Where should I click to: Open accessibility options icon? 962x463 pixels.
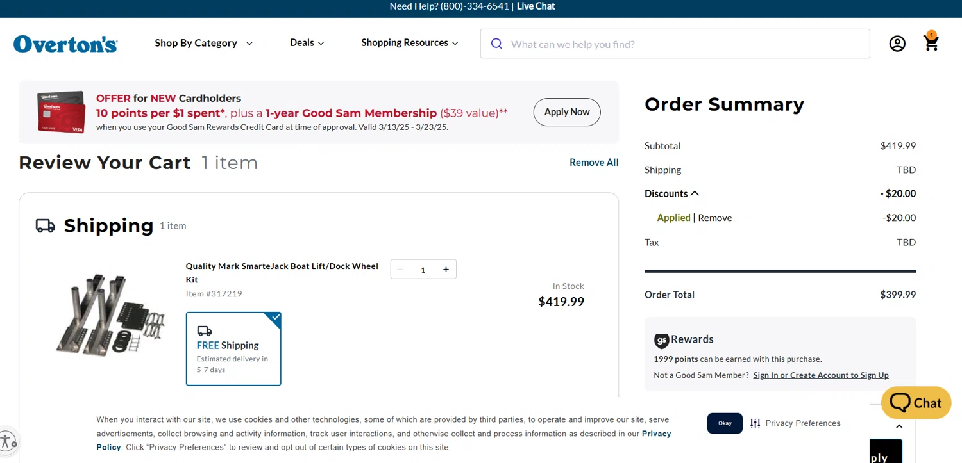(x=7, y=441)
